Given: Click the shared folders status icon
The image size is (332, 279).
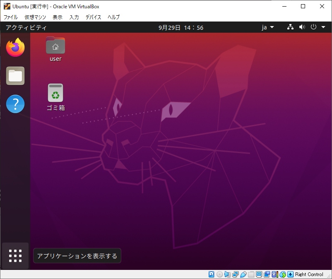Looking at the screenshot, I should tap(251, 274).
